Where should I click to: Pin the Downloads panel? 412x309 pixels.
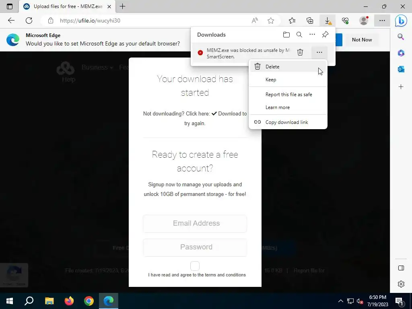click(x=325, y=35)
